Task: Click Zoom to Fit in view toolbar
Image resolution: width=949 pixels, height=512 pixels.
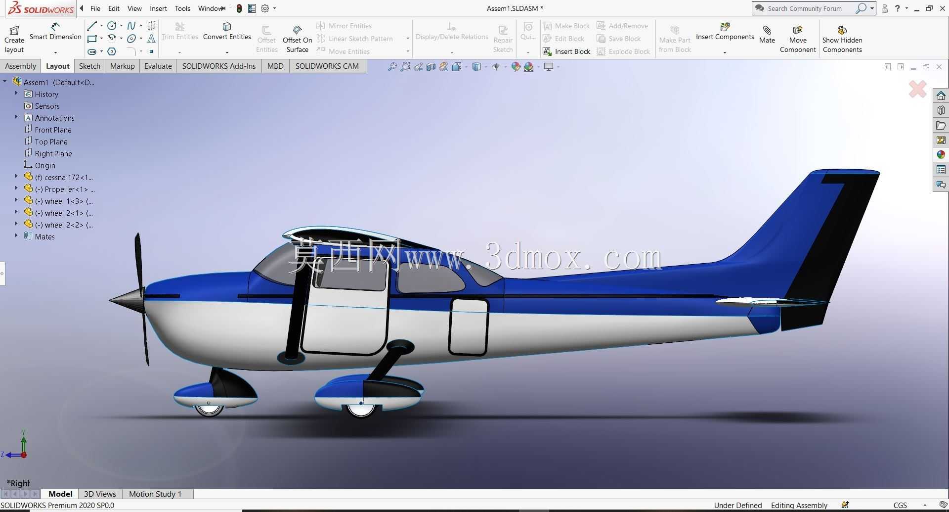Action: [x=392, y=67]
